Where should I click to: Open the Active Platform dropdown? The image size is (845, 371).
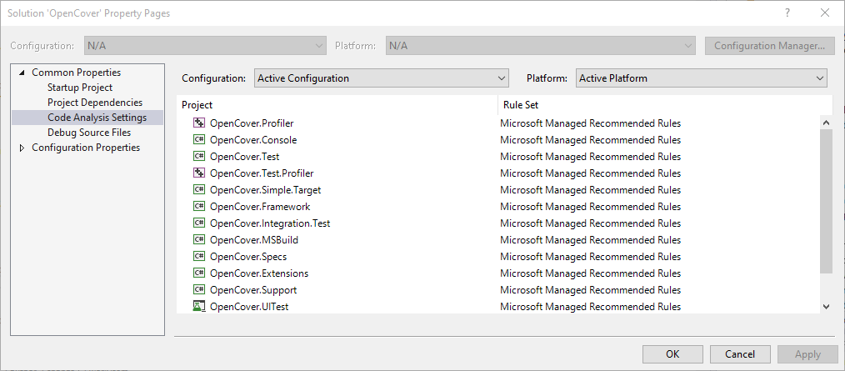pyautogui.click(x=701, y=78)
